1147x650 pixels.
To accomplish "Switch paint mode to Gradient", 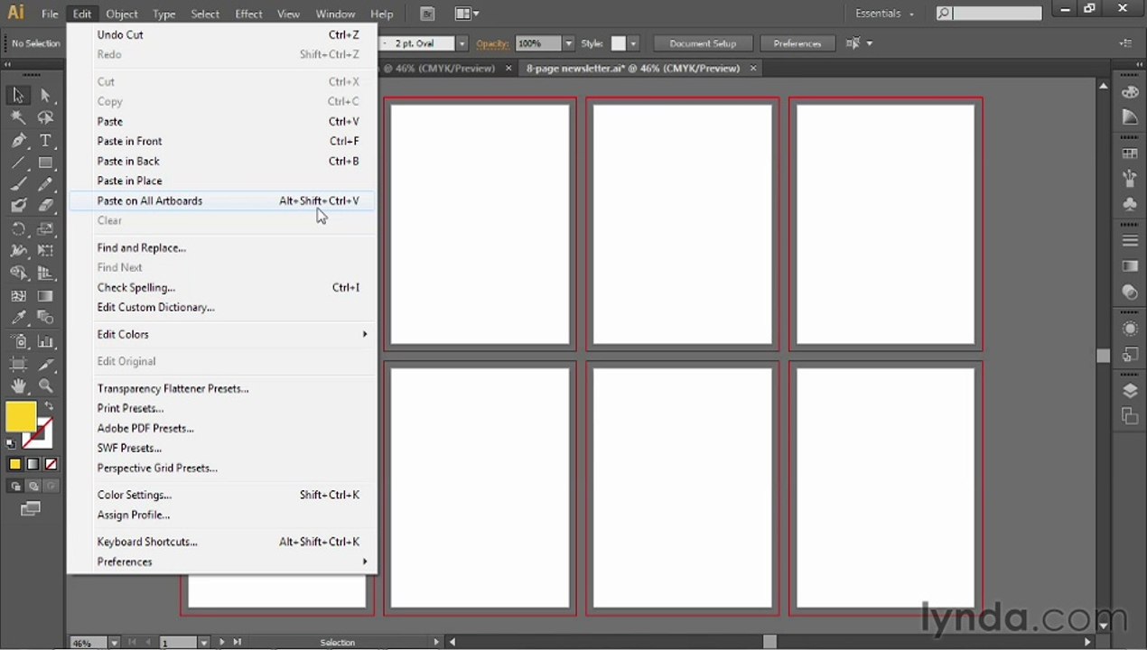I will tap(33, 464).
